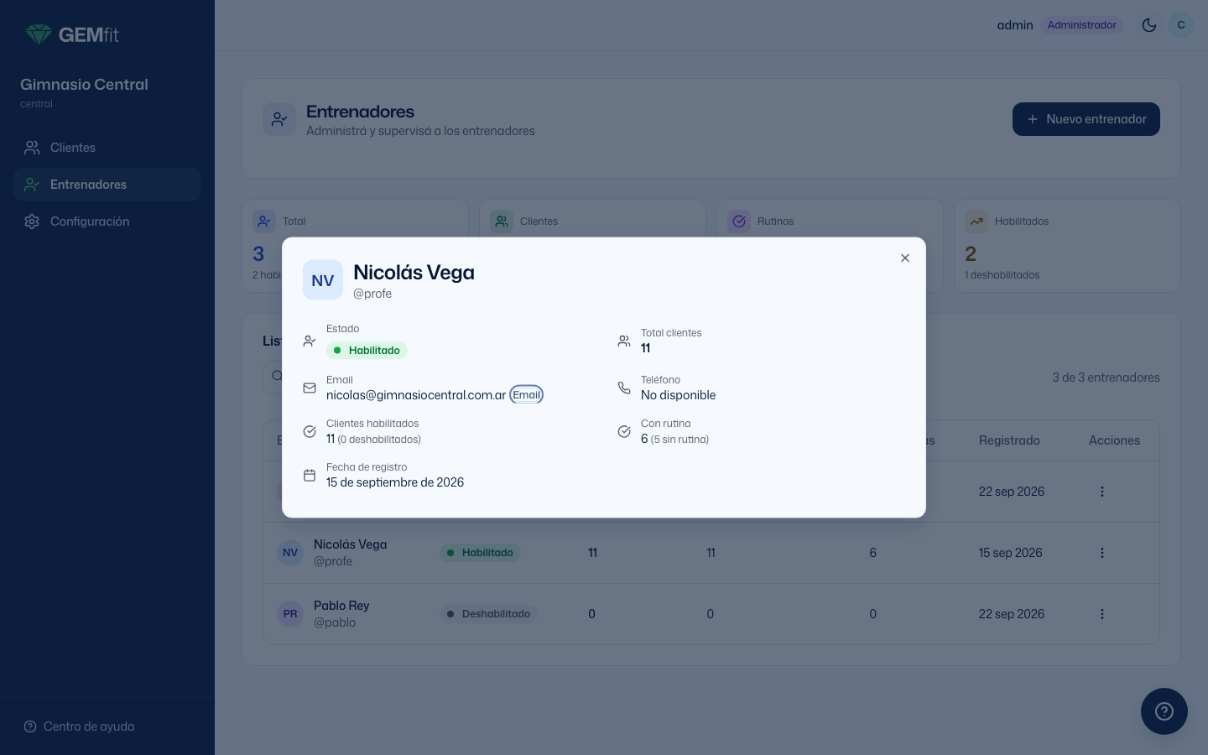Click the Habilitado status badge in dialog
This screenshot has width=1208, height=755.
(x=367, y=351)
